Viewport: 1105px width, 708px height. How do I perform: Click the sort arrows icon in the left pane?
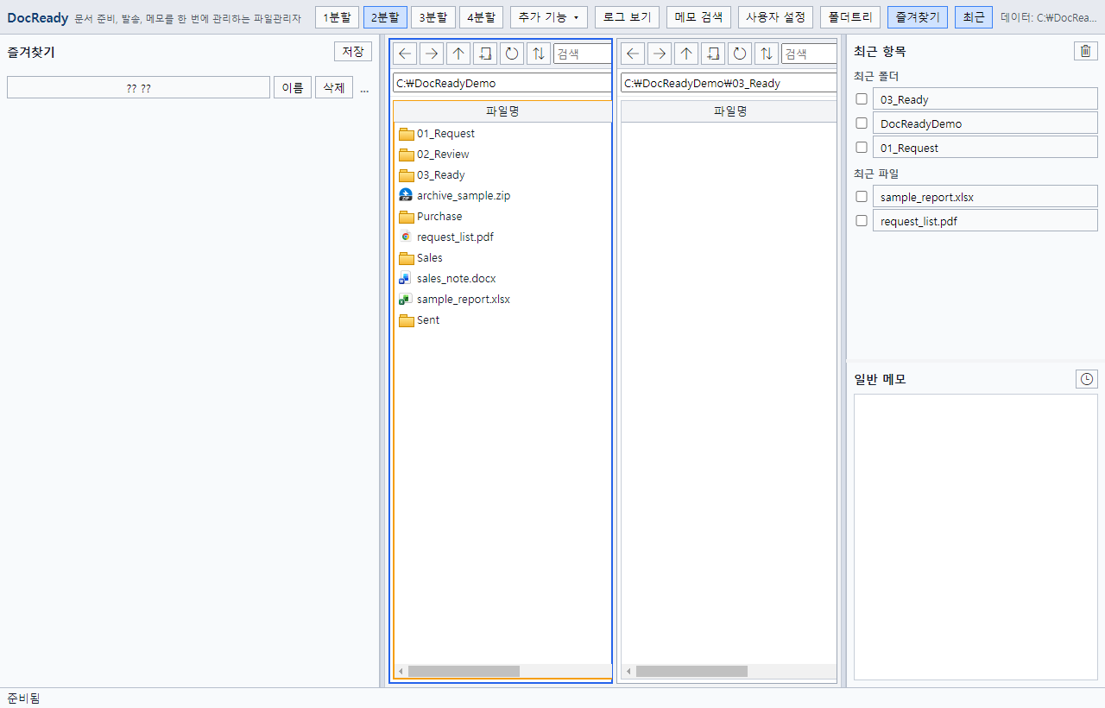point(539,54)
